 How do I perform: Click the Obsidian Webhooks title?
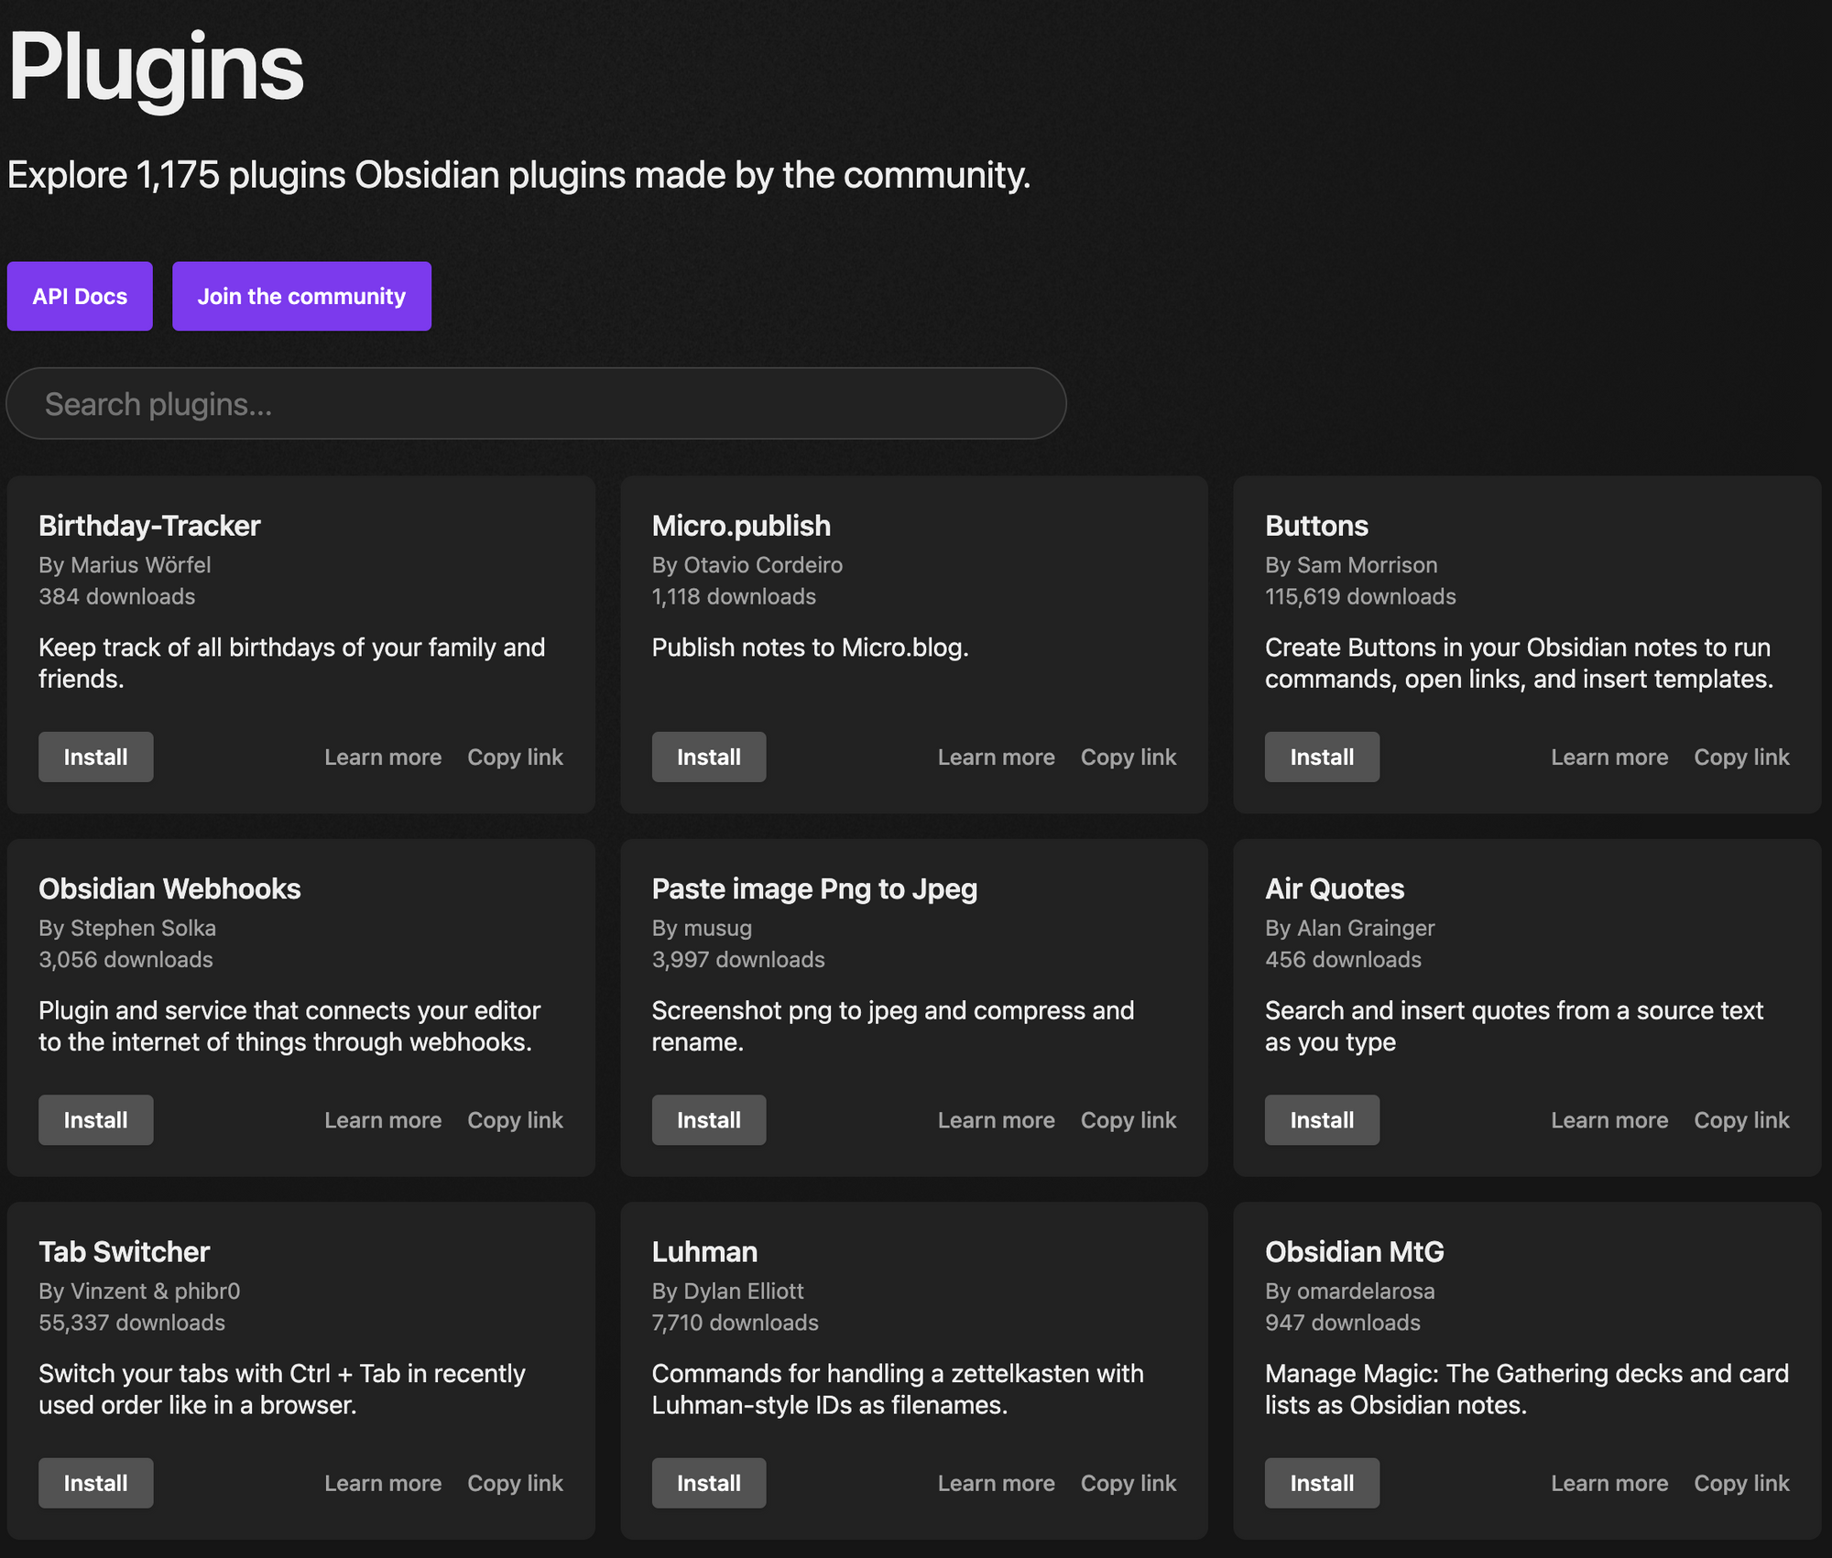tap(169, 888)
